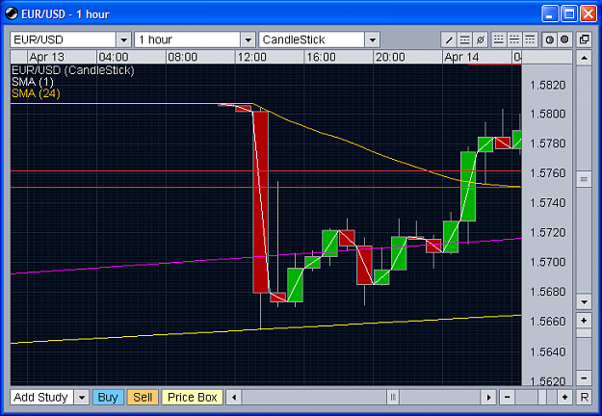Viewport: 602px width, 416px height.
Task: Click the Sell button
Action: 143,397
